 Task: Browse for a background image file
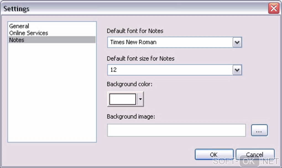259,130
